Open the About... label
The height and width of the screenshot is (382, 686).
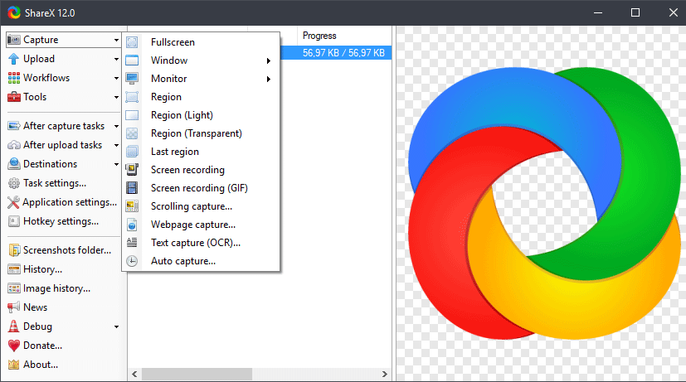tap(41, 365)
